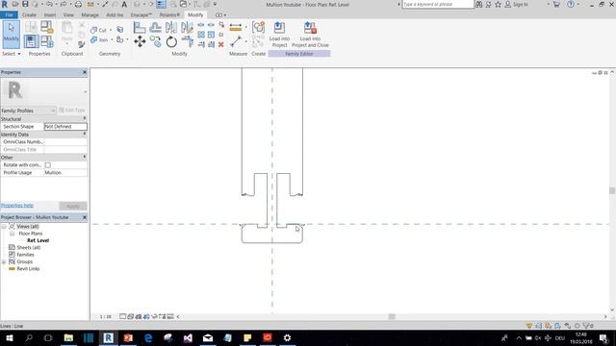616x346 pixels.
Task: Click the Aligned Dimension measure icon
Action: [x=236, y=27]
